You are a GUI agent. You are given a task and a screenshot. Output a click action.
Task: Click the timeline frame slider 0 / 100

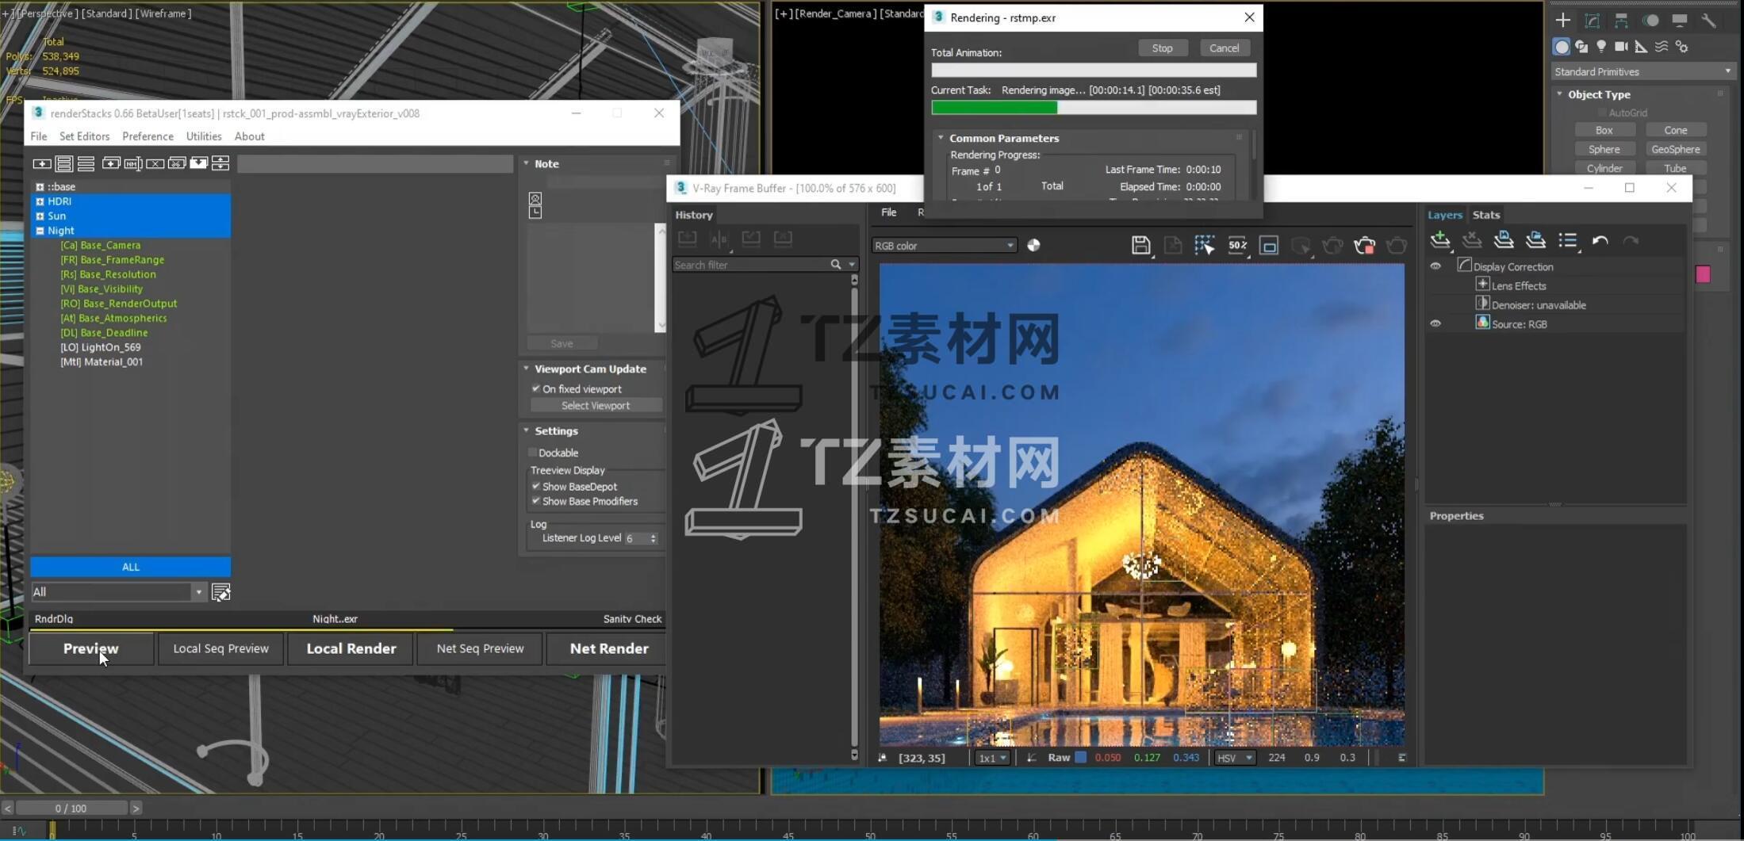[71, 808]
